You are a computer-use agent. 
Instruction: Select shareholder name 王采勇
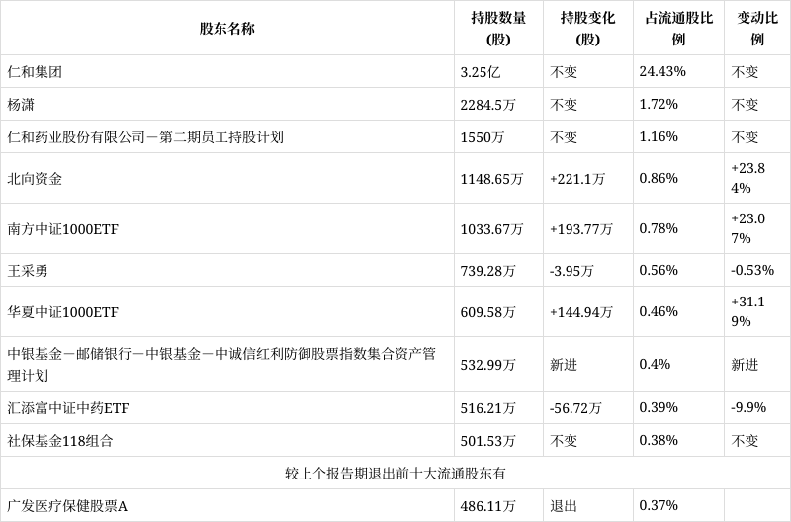click(x=28, y=271)
